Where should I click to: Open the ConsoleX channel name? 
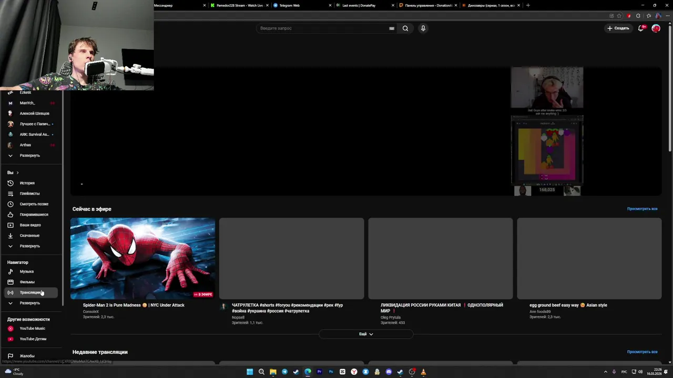[91, 312]
